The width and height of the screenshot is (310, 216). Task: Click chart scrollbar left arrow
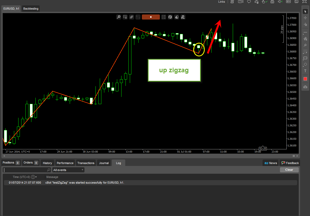click(4, 156)
